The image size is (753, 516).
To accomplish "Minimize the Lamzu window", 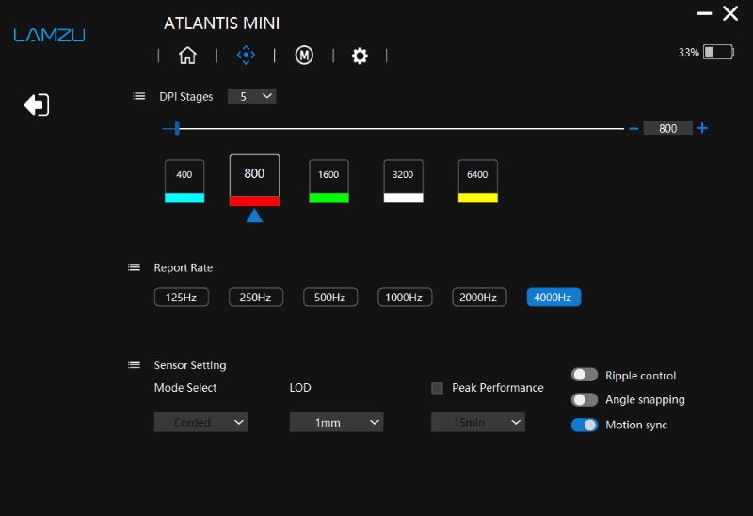I will tap(704, 13).
